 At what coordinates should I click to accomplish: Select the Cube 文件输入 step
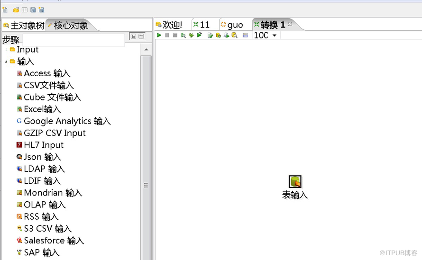(x=49, y=97)
